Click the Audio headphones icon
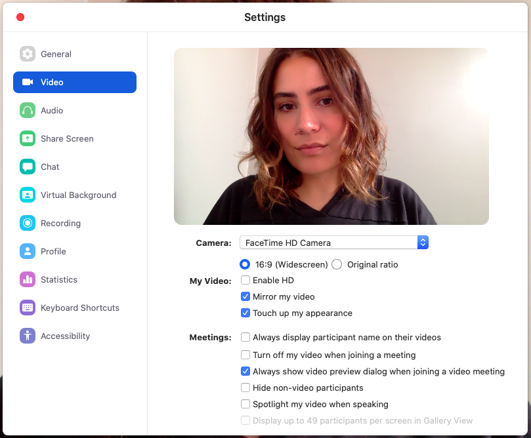 (28, 110)
